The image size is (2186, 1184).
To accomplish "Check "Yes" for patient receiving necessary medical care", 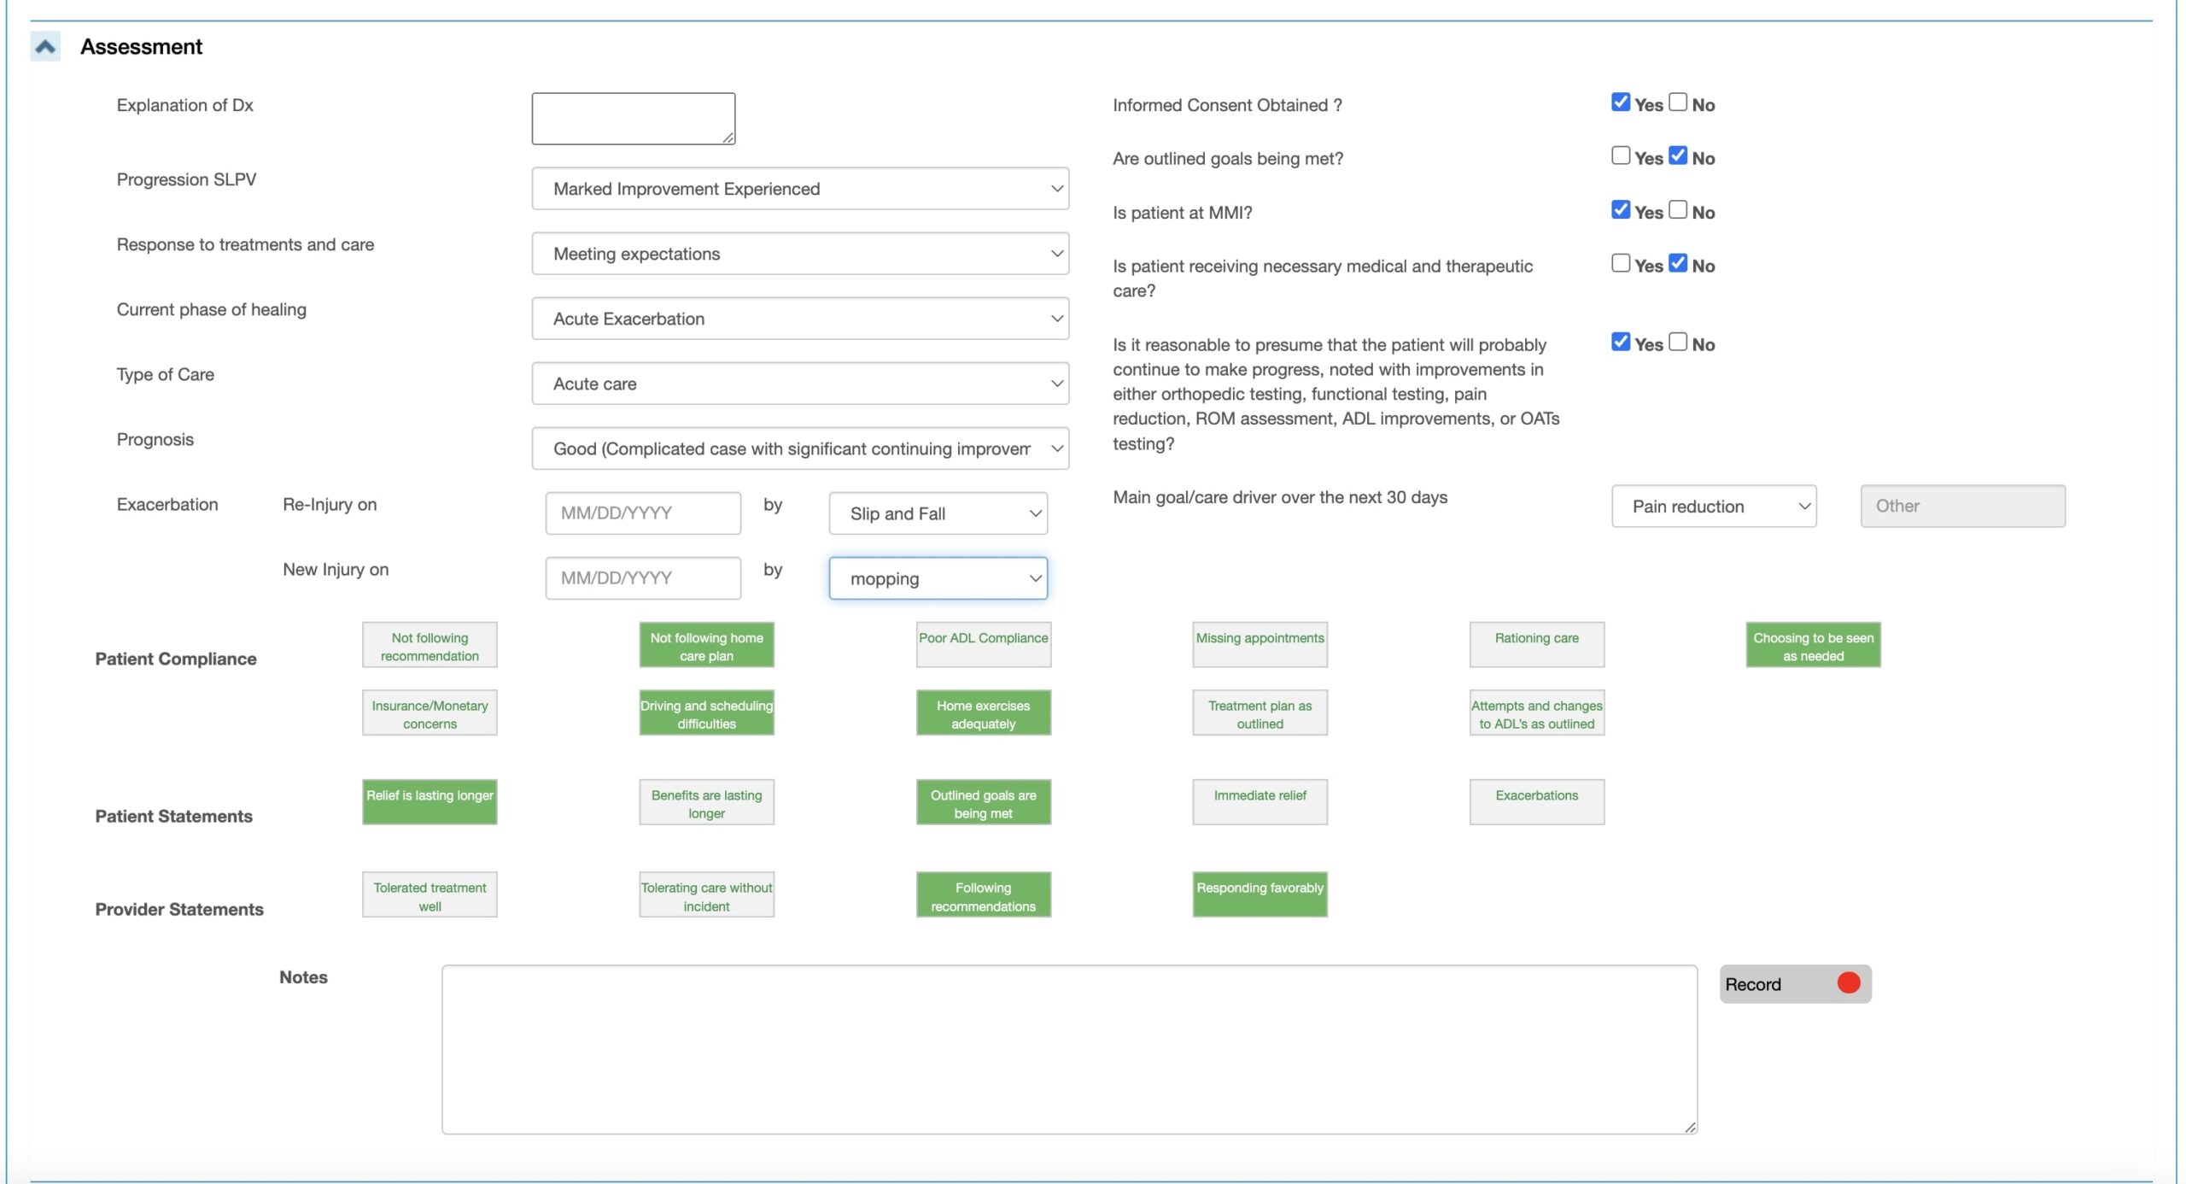I will point(1622,262).
